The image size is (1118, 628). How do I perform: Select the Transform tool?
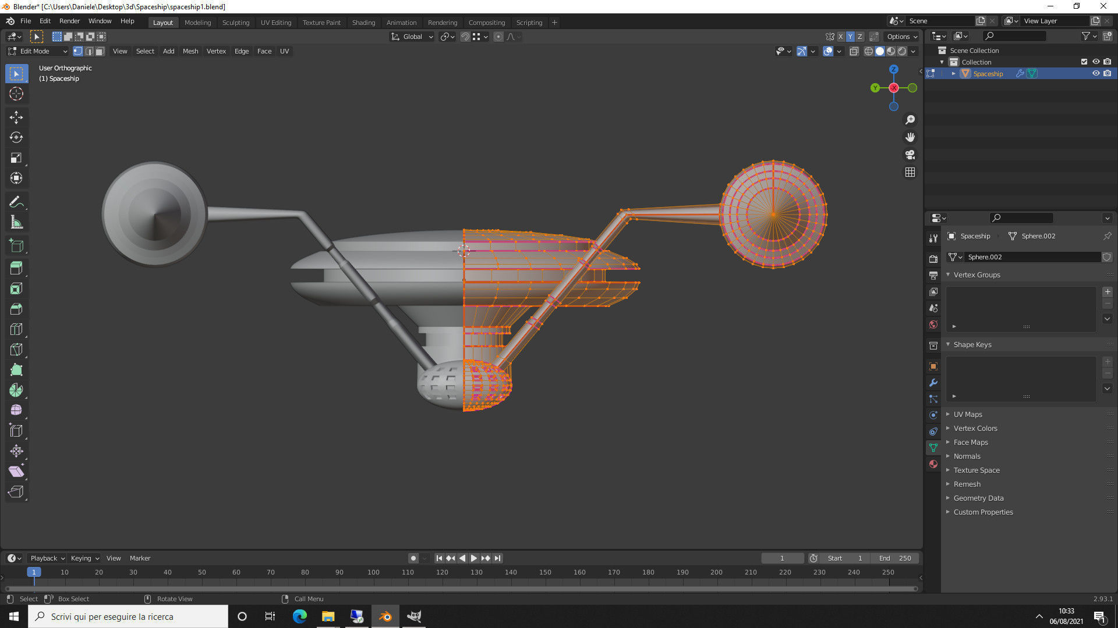coord(16,179)
